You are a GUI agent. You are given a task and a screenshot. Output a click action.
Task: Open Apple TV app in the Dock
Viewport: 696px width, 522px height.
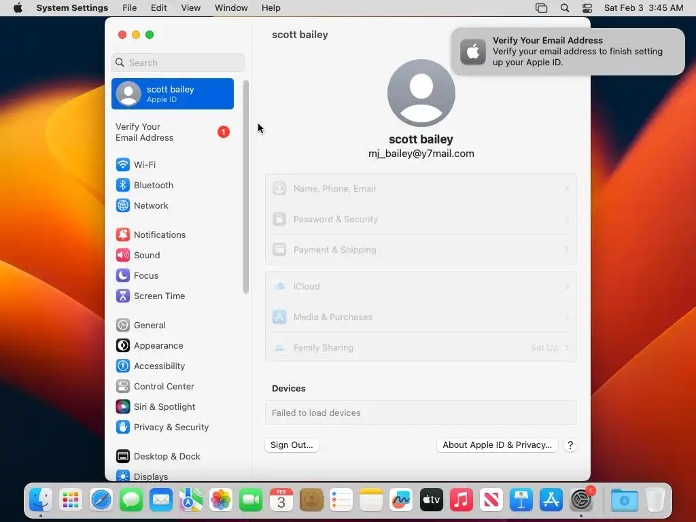(431, 500)
